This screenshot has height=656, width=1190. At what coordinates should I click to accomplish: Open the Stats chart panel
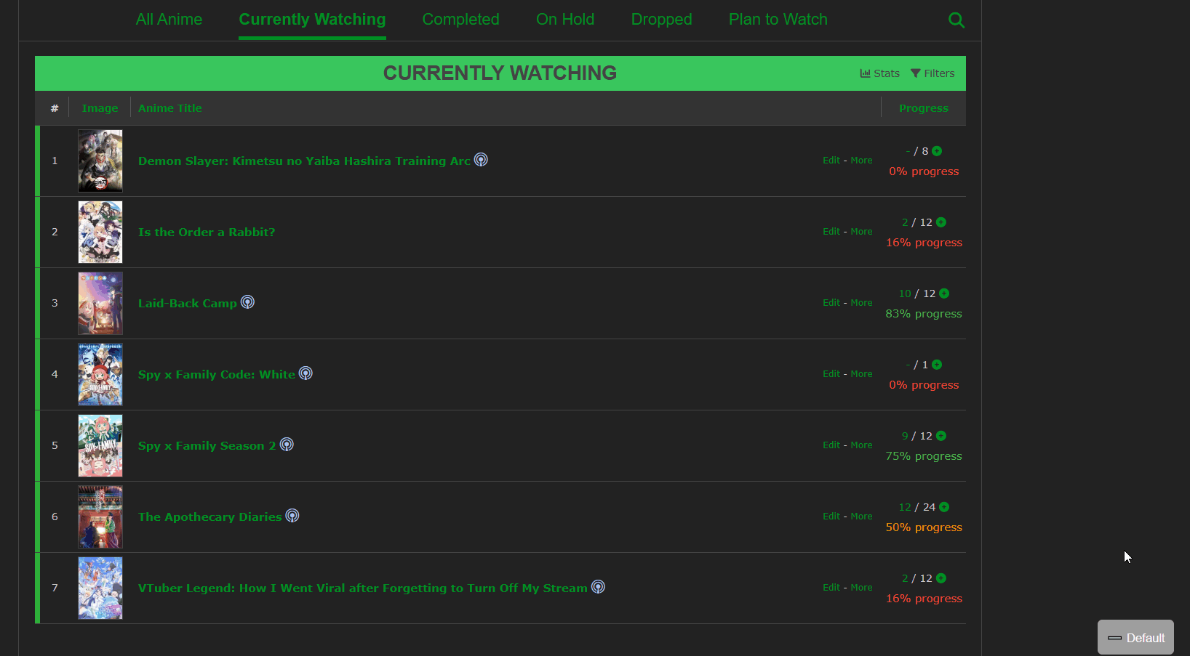click(x=879, y=73)
